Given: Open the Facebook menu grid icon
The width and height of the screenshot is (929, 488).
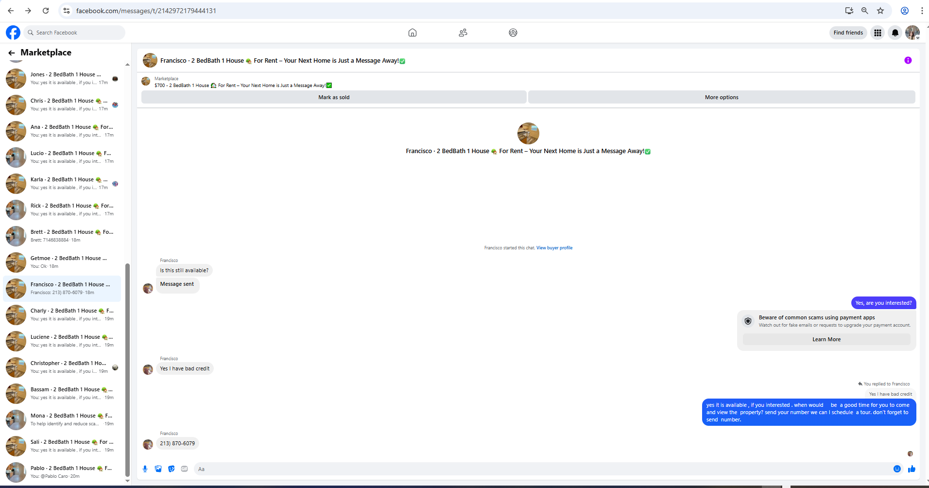Looking at the screenshot, I should (877, 33).
